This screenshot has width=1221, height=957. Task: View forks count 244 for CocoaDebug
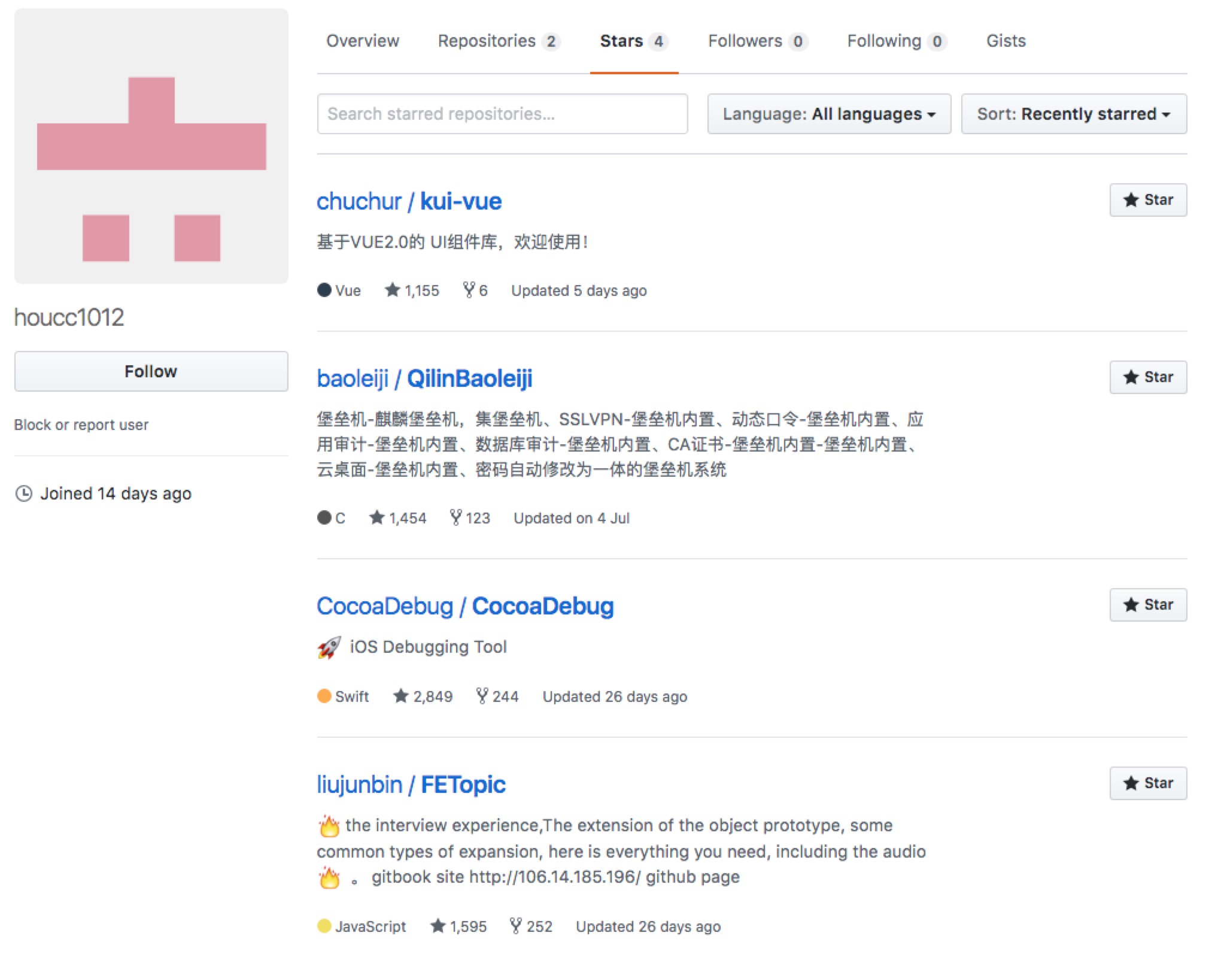click(x=497, y=696)
